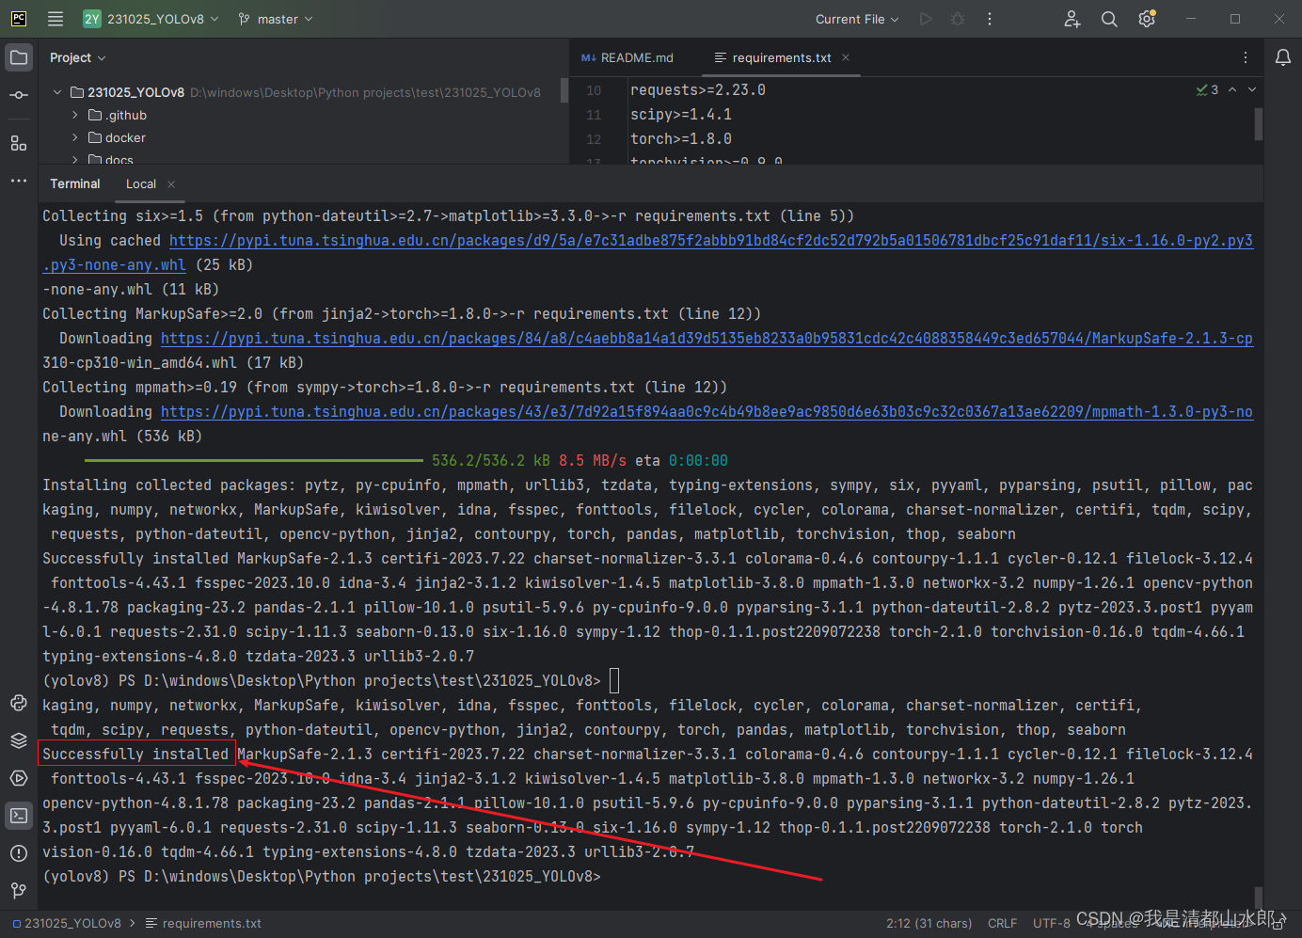Select the docker folder in tree
Viewport: 1302px width, 938px height.
click(125, 137)
